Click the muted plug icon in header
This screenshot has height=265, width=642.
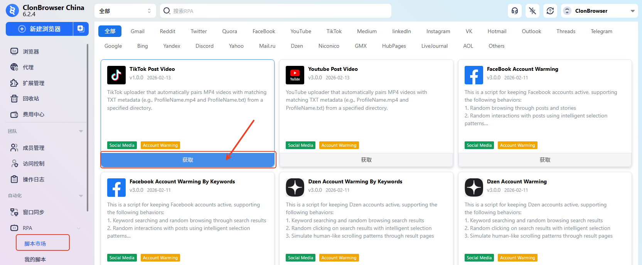coord(532,11)
